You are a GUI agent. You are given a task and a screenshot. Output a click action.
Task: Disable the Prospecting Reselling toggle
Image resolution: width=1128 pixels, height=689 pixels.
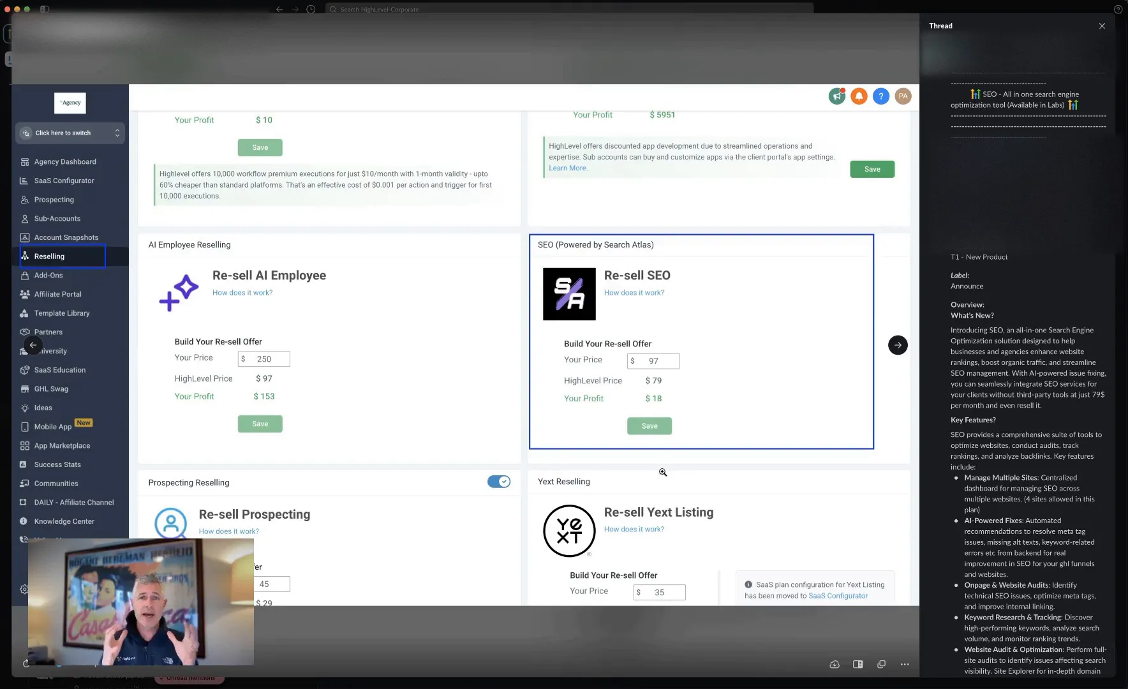tap(500, 482)
